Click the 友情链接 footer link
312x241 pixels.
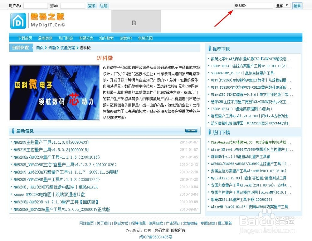(190, 223)
